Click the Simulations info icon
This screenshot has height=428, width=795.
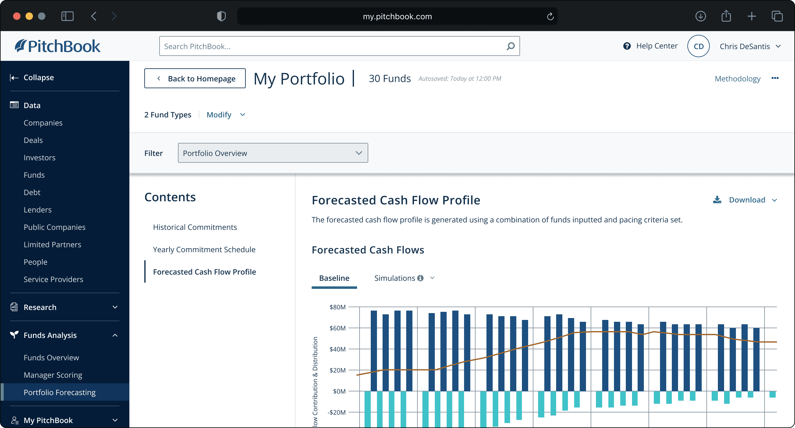point(421,278)
